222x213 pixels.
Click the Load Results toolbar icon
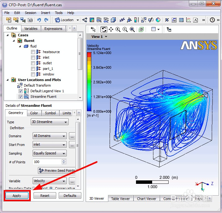[x=9, y=20]
